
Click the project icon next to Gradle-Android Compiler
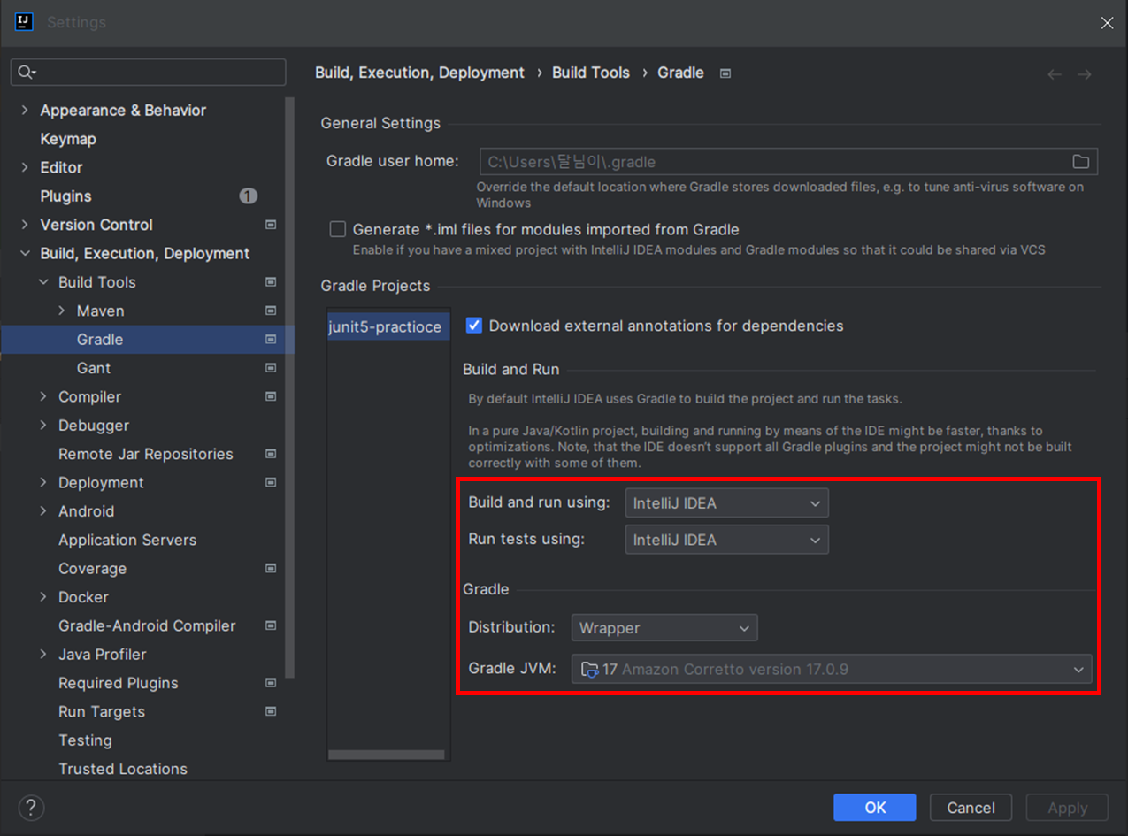271,625
